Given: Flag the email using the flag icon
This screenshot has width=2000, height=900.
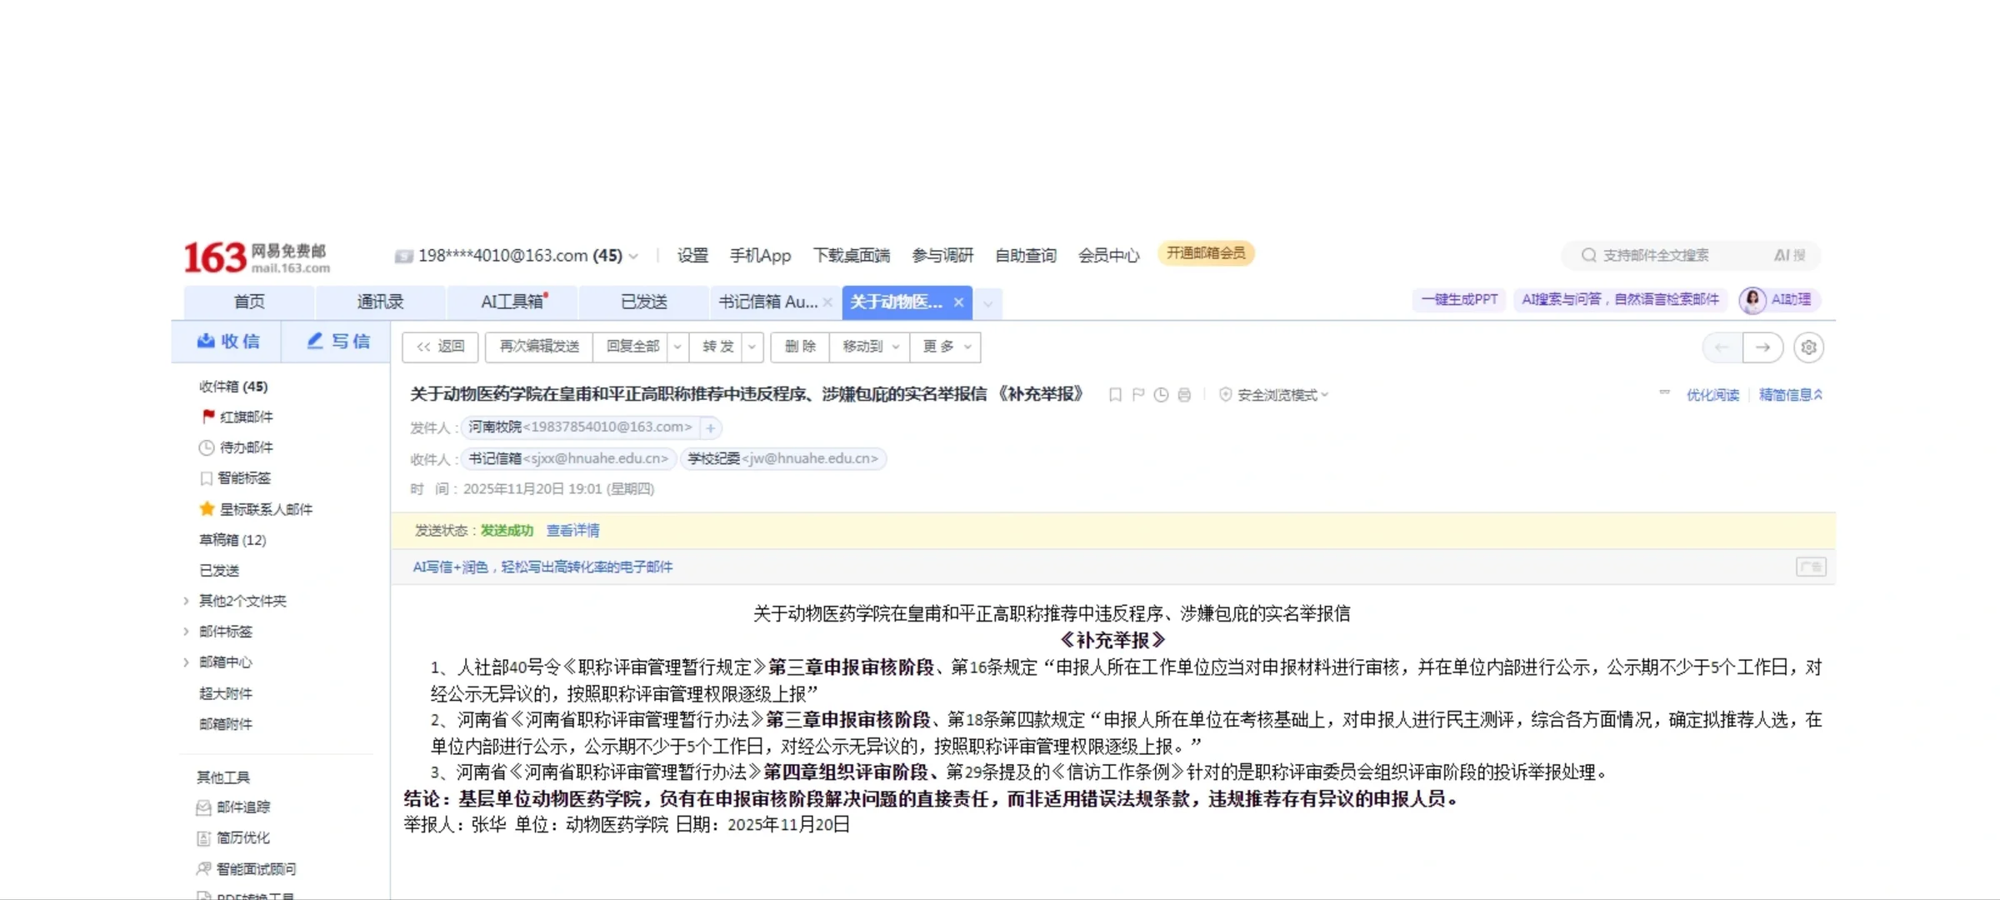Looking at the screenshot, I should (1137, 395).
